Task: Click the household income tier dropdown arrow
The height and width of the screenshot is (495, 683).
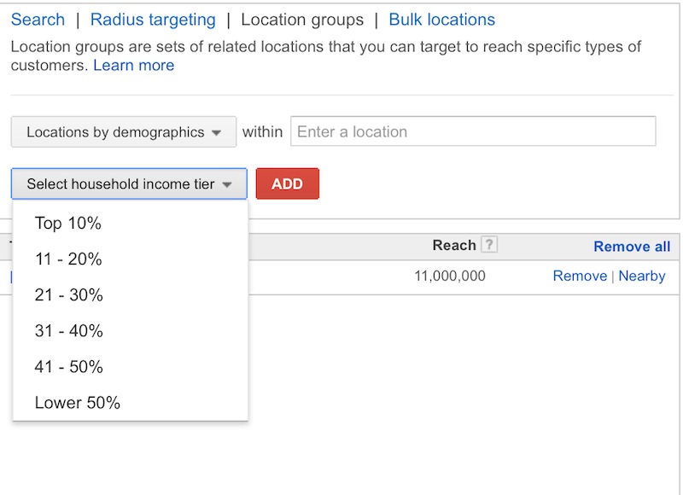Action: (x=226, y=184)
